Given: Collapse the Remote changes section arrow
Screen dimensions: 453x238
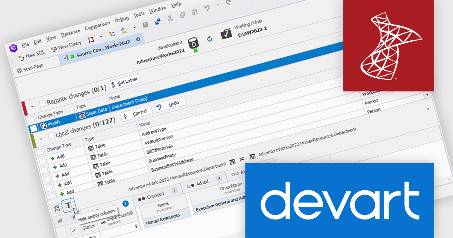Looking at the screenshot, I should [32, 106].
